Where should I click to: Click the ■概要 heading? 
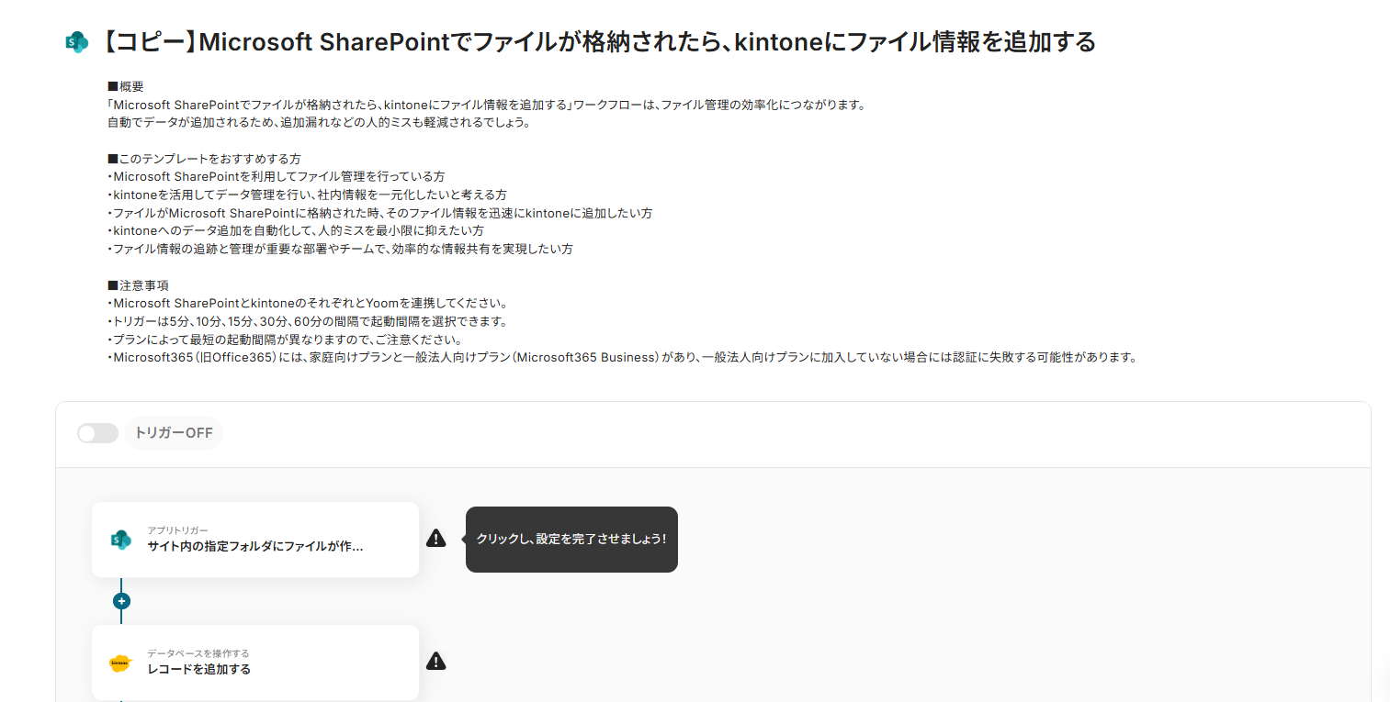point(126,87)
